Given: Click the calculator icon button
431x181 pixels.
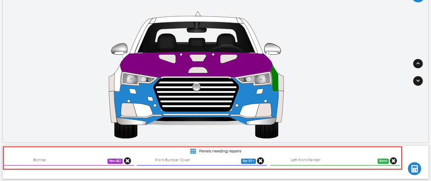Looking at the screenshot, I should [415, 169].
